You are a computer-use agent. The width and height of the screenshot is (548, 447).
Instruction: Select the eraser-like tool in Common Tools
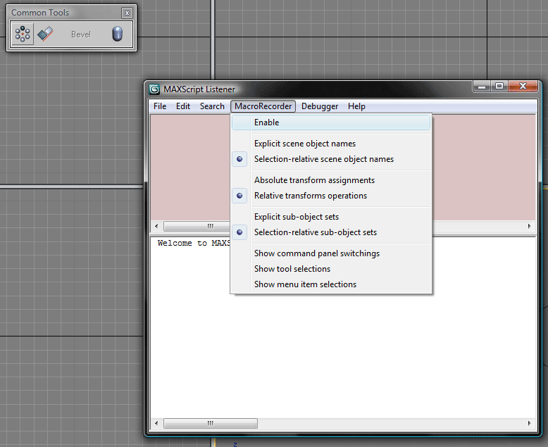pos(45,34)
